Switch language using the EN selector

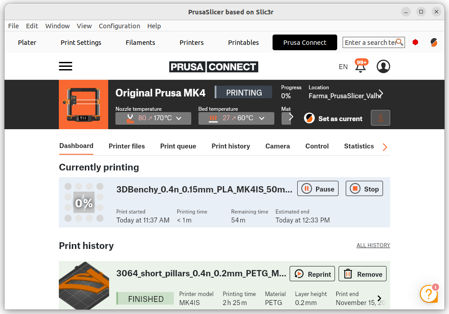[x=343, y=67]
